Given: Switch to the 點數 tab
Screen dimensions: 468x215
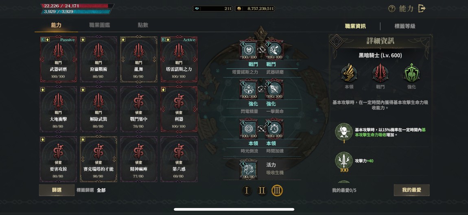Looking at the screenshot, I should 143,25.
